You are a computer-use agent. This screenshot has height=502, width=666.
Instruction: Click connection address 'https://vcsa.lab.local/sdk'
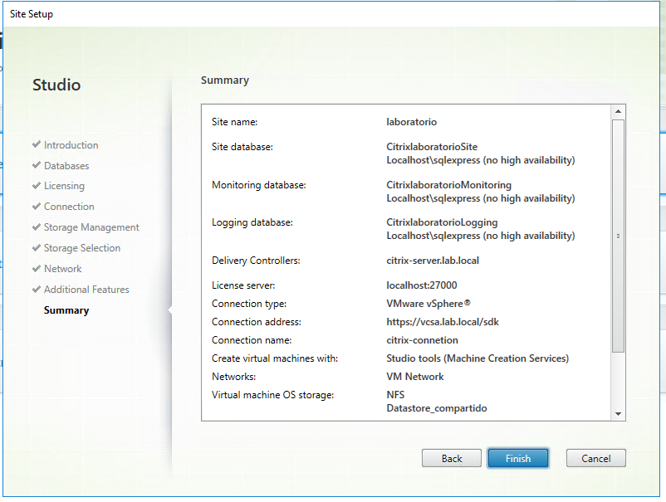442,322
